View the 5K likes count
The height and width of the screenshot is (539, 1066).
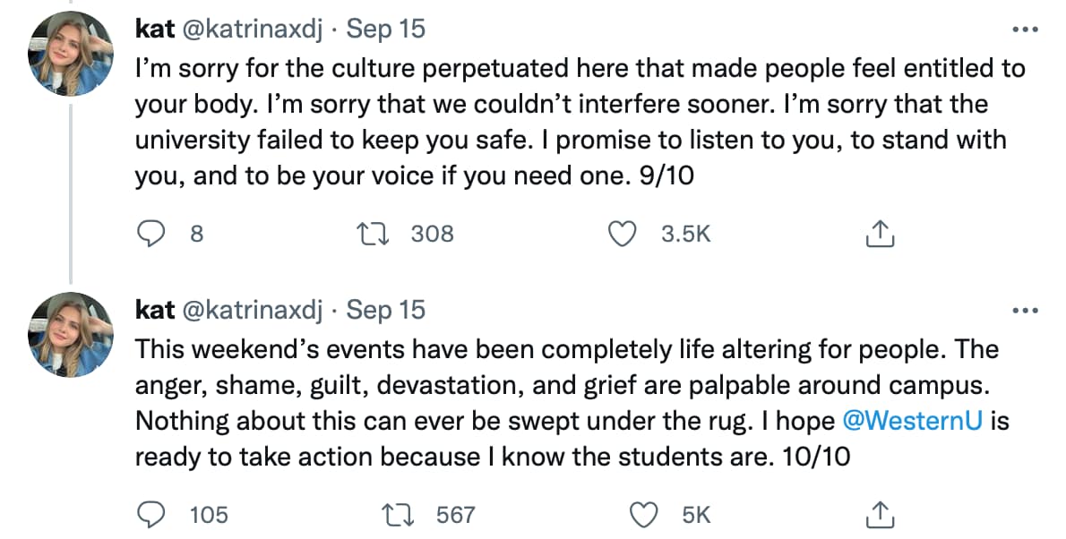696,515
